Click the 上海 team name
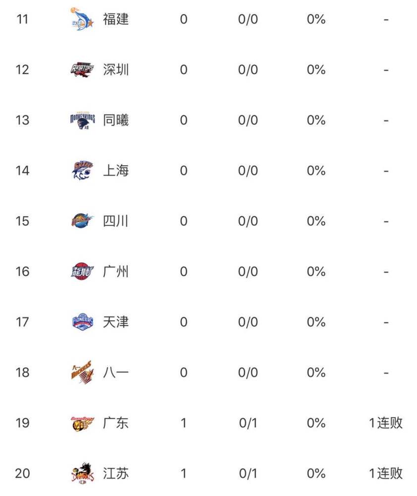The image size is (417, 496). coord(116,171)
